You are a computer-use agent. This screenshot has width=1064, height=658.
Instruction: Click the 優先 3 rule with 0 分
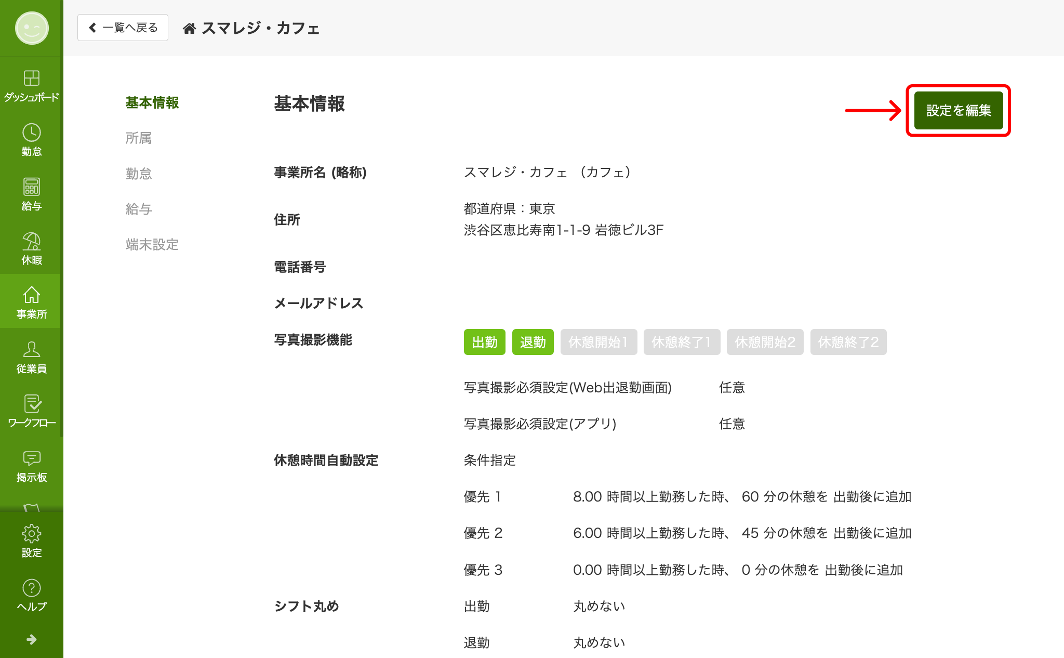tap(684, 570)
